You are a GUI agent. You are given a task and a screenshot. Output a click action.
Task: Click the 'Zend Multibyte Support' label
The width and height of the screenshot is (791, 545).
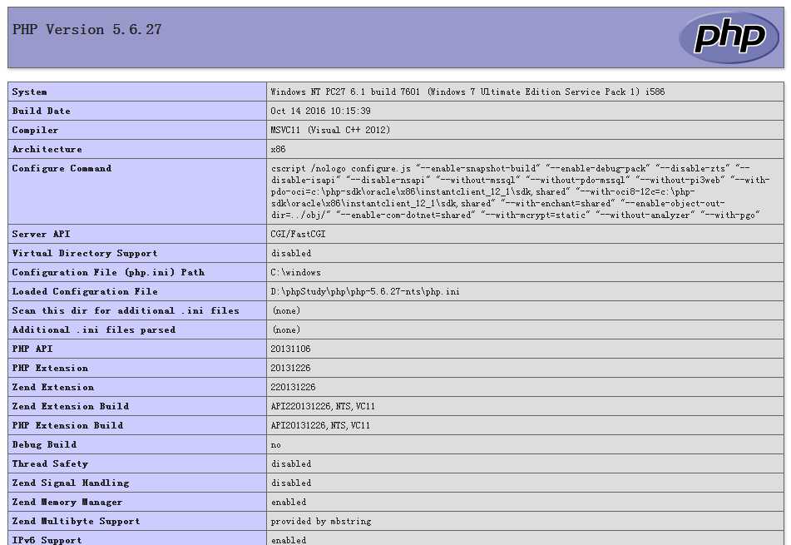[77, 521]
